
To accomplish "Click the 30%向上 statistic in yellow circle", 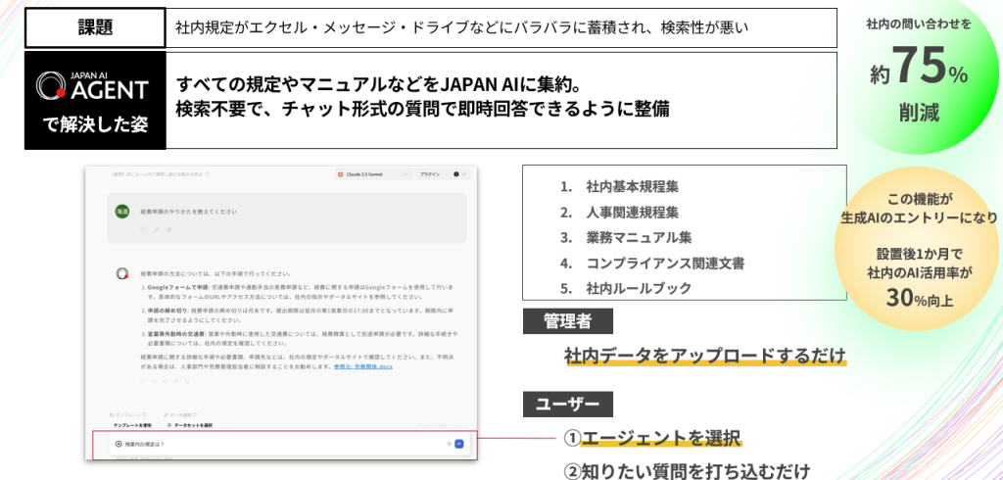I will pyautogui.click(x=919, y=298).
